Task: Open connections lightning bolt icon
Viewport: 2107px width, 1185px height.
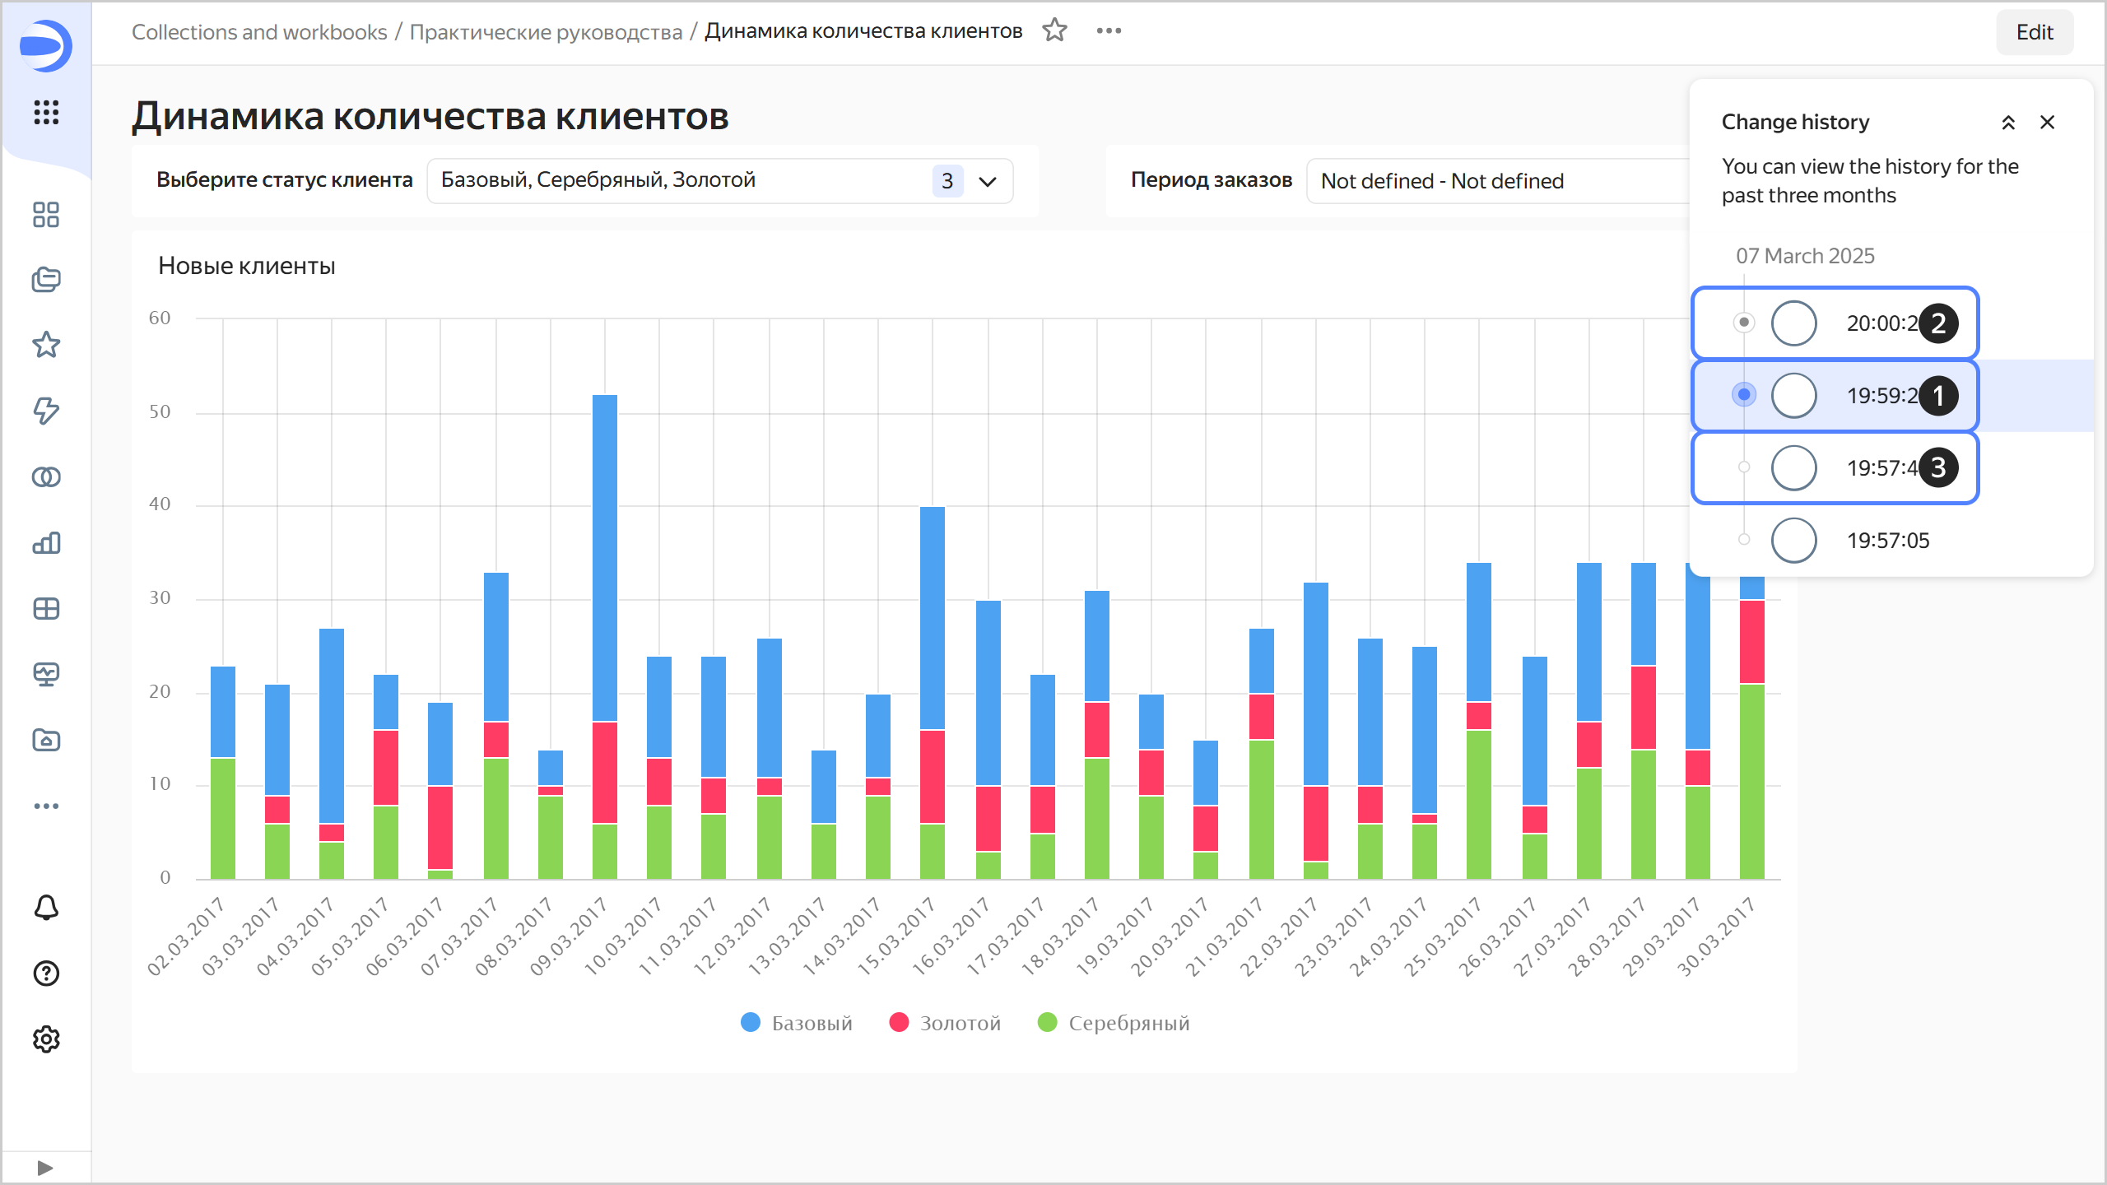Action: click(46, 411)
